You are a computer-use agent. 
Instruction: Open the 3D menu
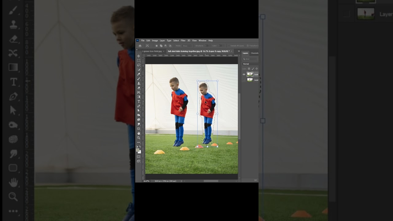pyautogui.click(x=189, y=41)
